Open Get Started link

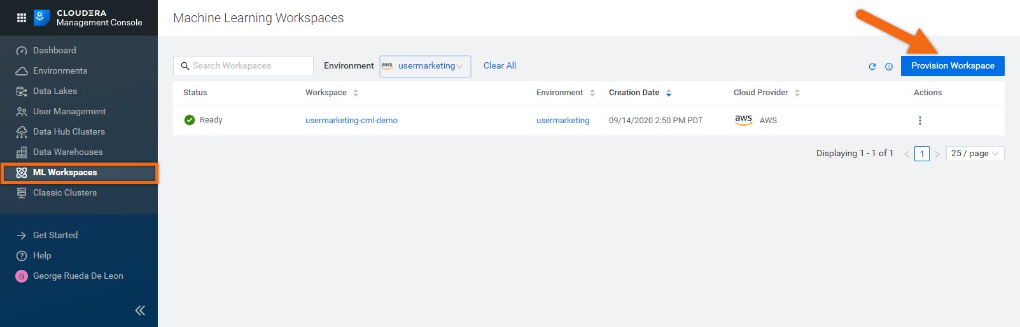coord(55,235)
